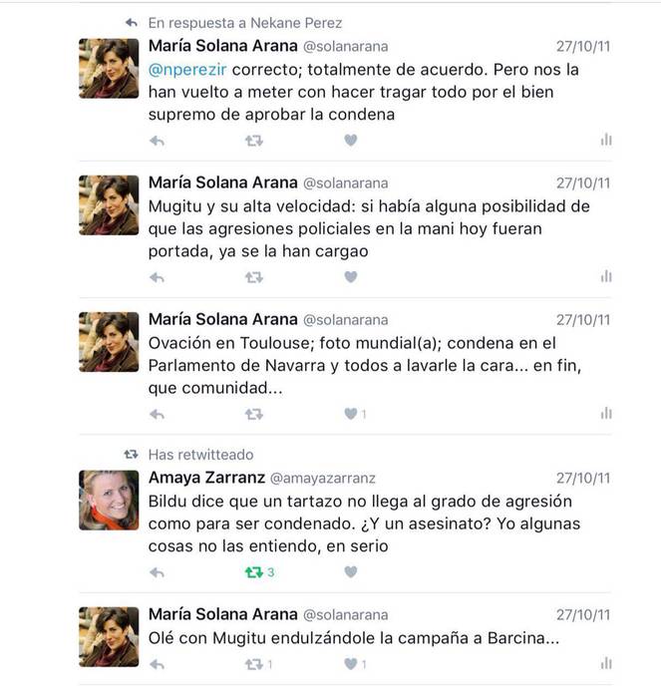Open Amaya Zarranz's profile name
The height and width of the screenshot is (698, 661).
click(205, 478)
